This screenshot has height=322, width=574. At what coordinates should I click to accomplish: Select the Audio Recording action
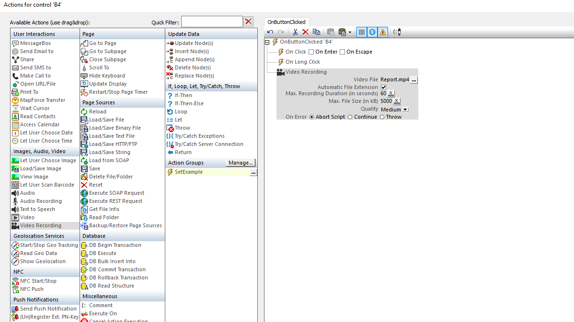(x=41, y=201)
